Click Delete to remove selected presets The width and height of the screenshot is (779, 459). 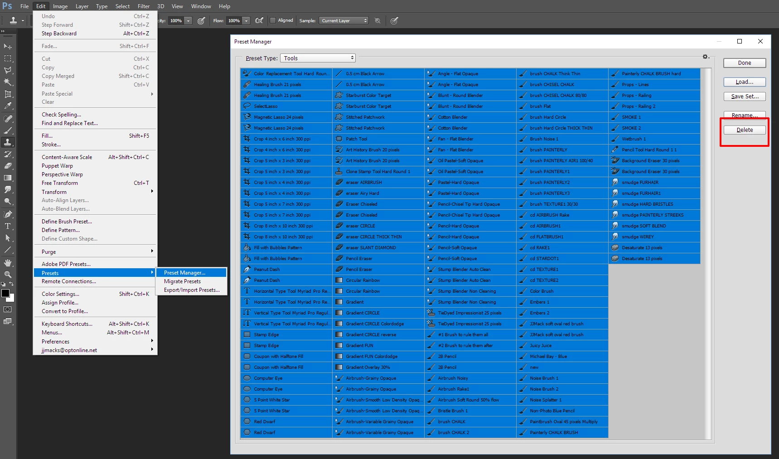tap(745, 130)
